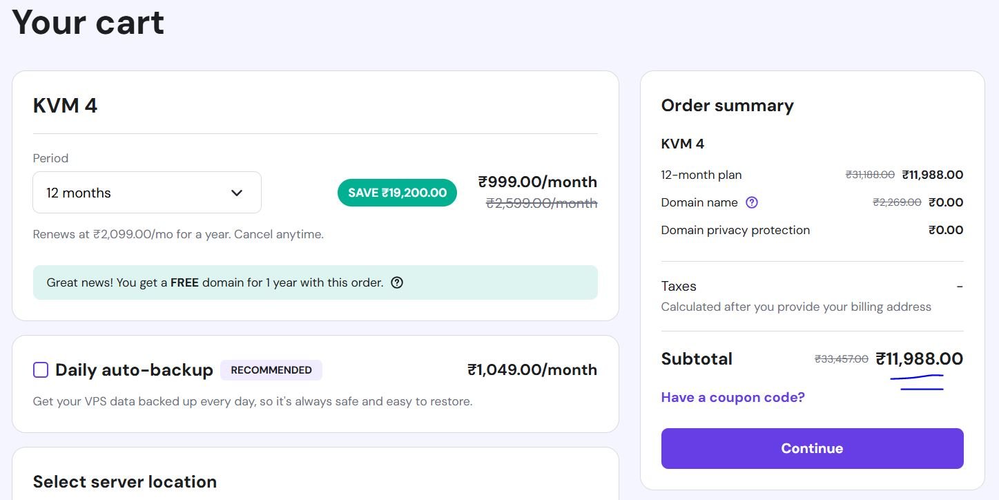Click the 'Select server location' heading
This screenshot has height=500, width=999.
point(125,481)
